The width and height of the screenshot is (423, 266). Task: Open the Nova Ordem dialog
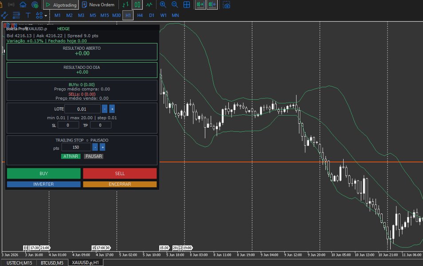(98, 5)
